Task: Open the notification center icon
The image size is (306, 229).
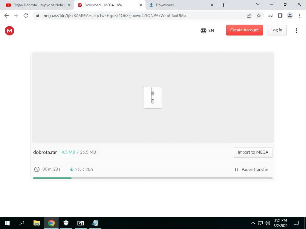Action: tap(296, 223)
